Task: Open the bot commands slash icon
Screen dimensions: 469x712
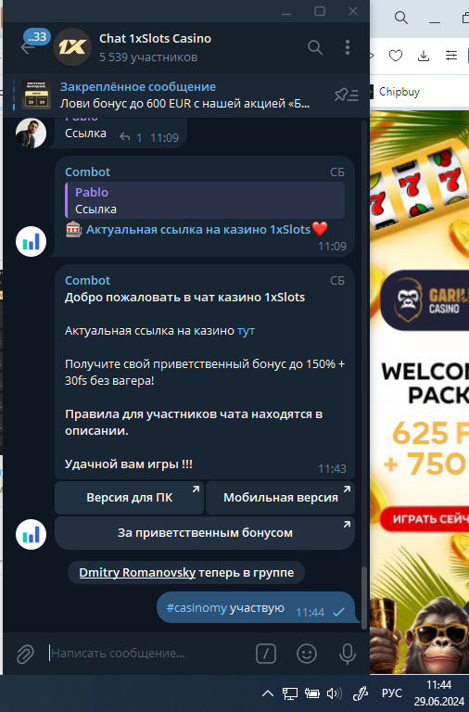Action: coord(266,654)
